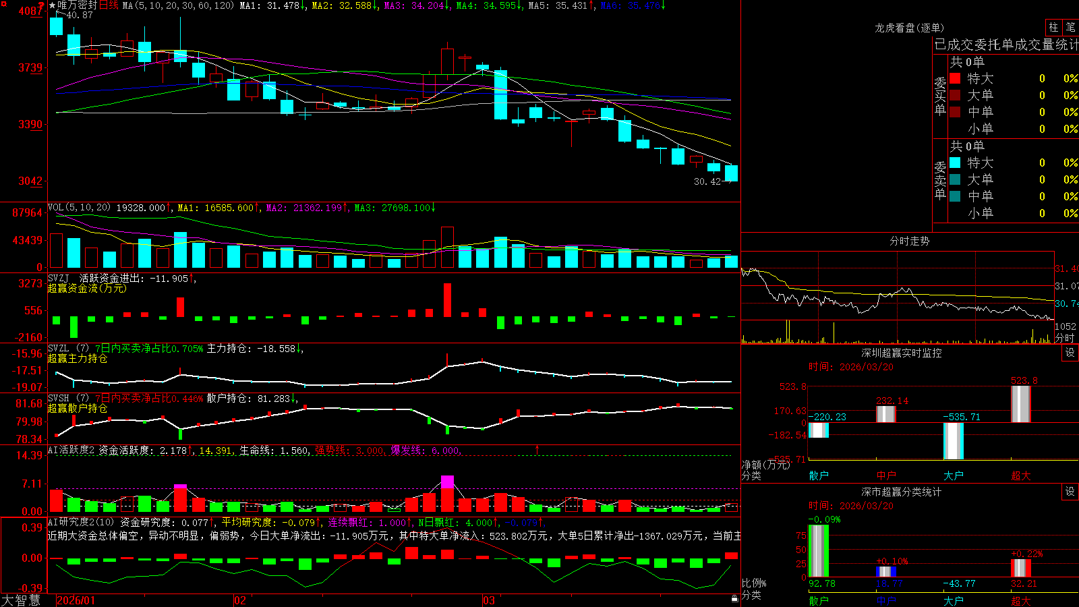Click the MA1: 31.478 value

point(270,5)
